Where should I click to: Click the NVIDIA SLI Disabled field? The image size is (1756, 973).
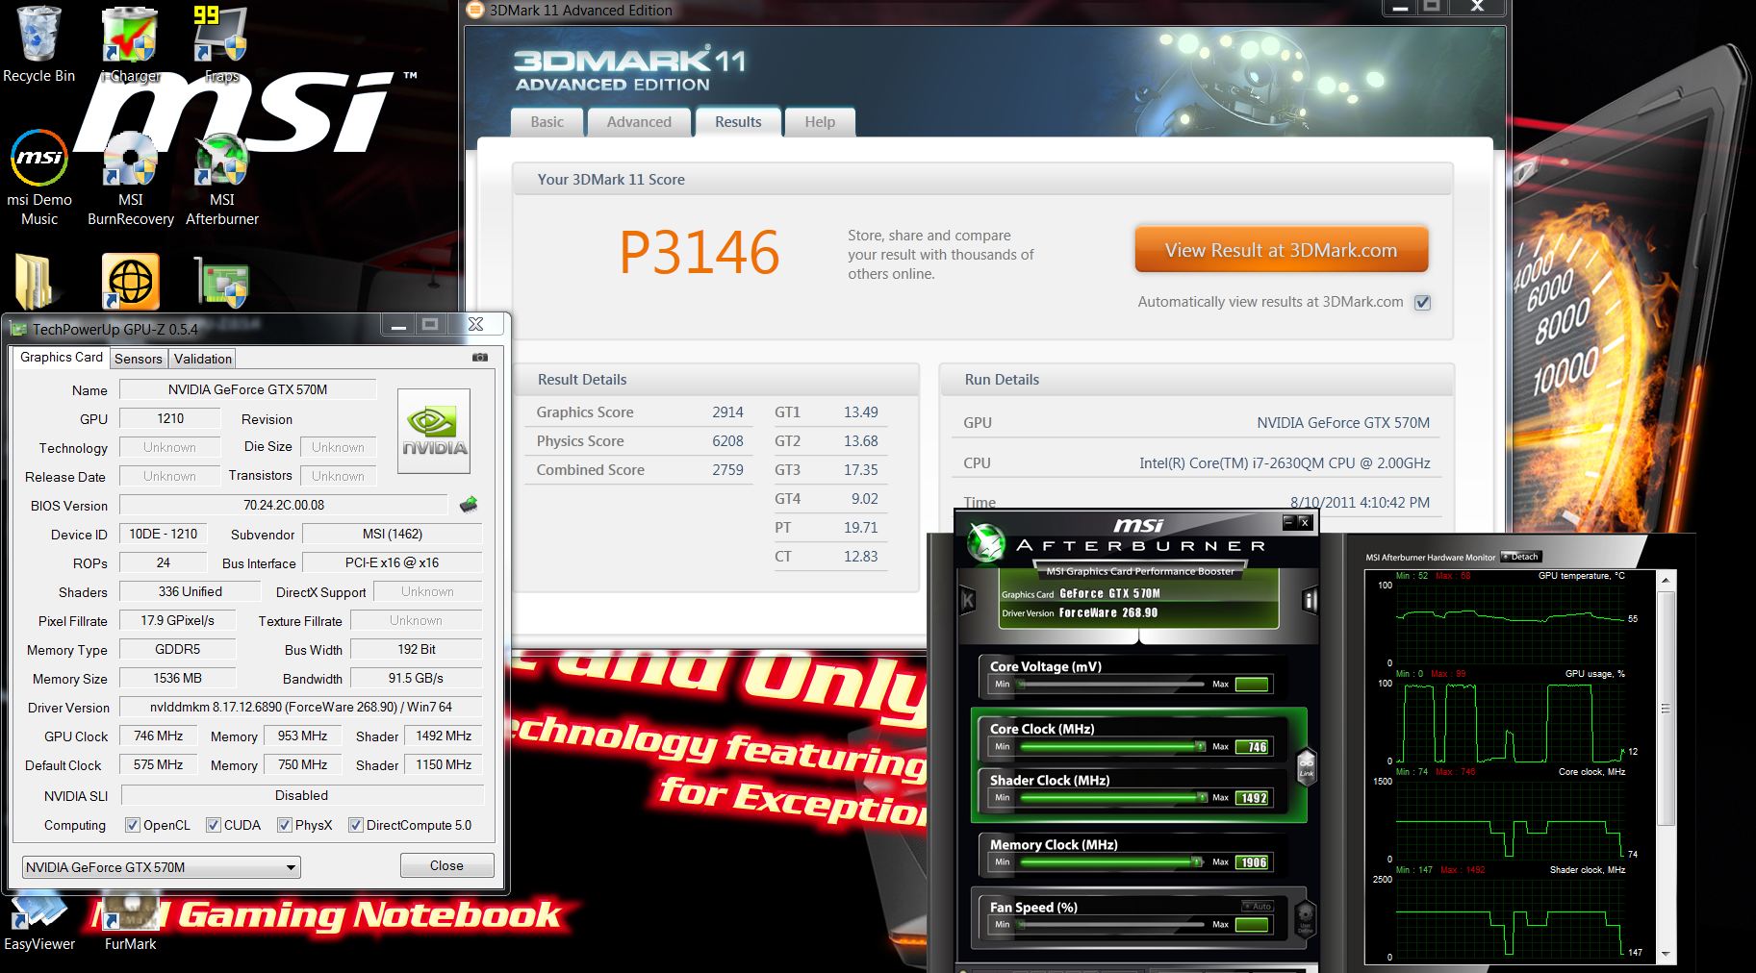pos(301,795)
